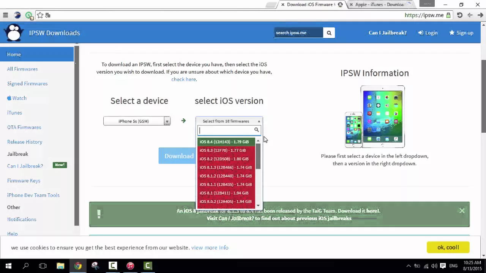Click the bird extension icon in toolbar

point(17,15)
